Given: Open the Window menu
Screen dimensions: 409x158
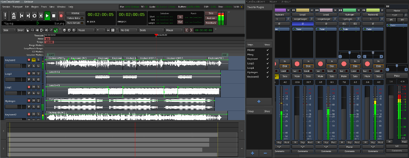Looking at the screenshot, I should coord(61,7).
